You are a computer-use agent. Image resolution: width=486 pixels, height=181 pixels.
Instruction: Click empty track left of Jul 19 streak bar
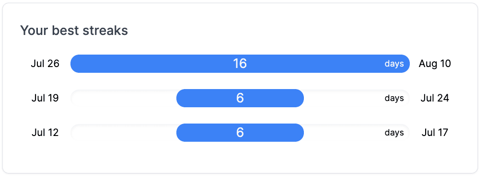coord(123,98)
